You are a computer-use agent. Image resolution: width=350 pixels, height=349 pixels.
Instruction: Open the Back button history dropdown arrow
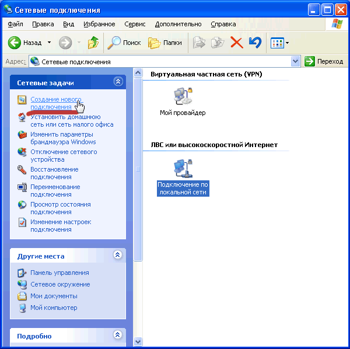coord(50,43)
